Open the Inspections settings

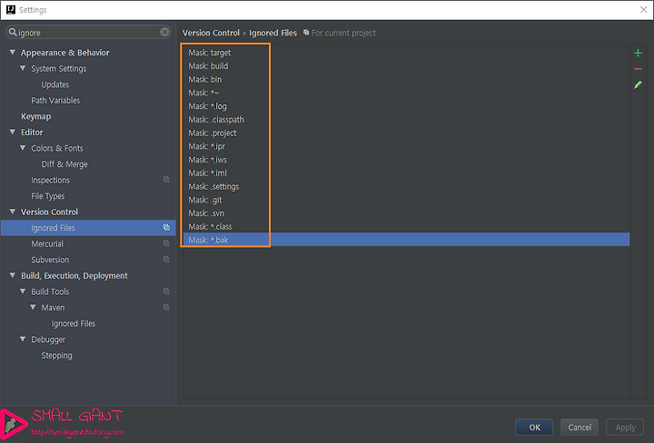[51, 180]
